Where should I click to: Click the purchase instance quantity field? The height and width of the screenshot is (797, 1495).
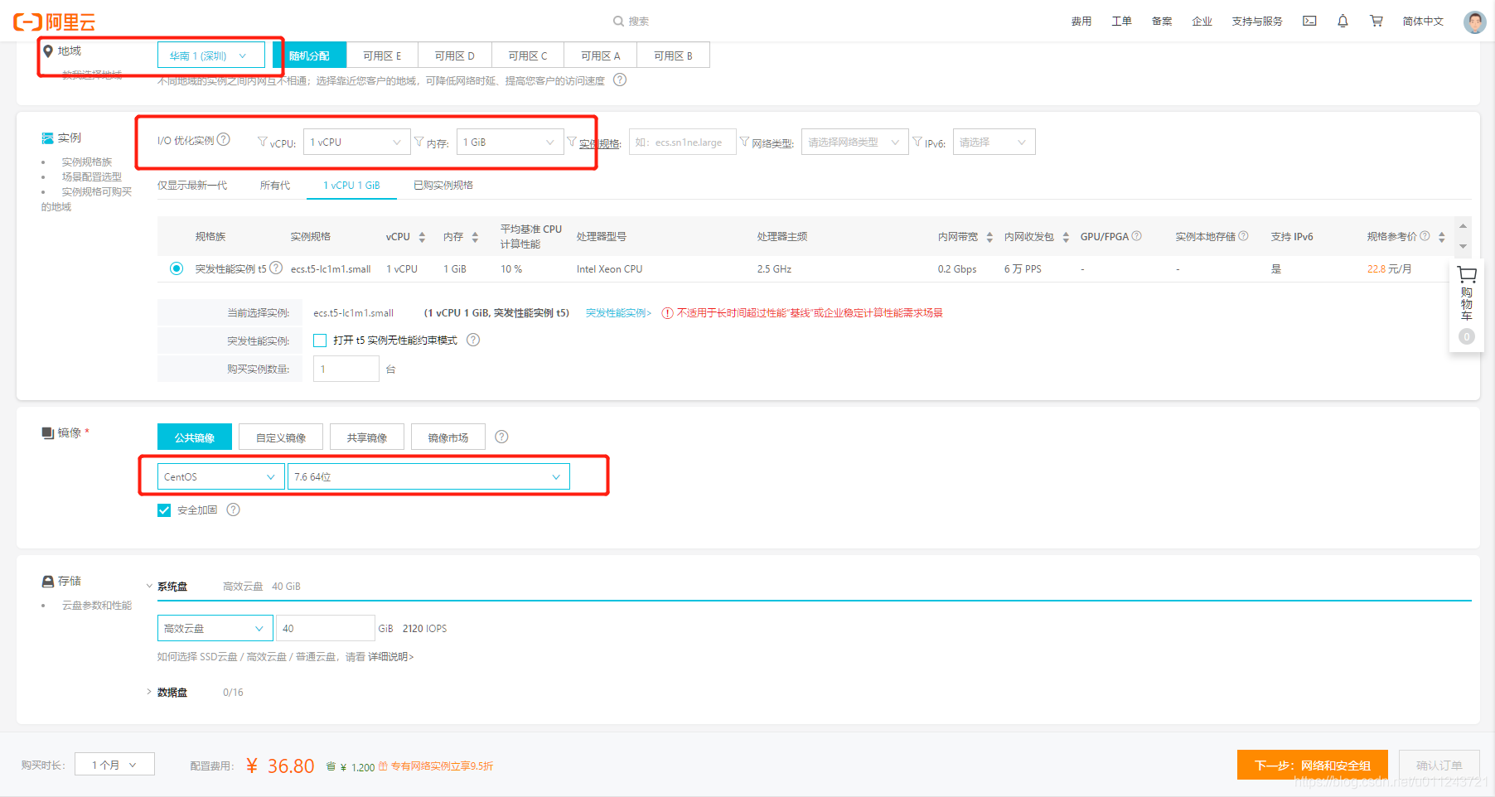coord(346,369)
